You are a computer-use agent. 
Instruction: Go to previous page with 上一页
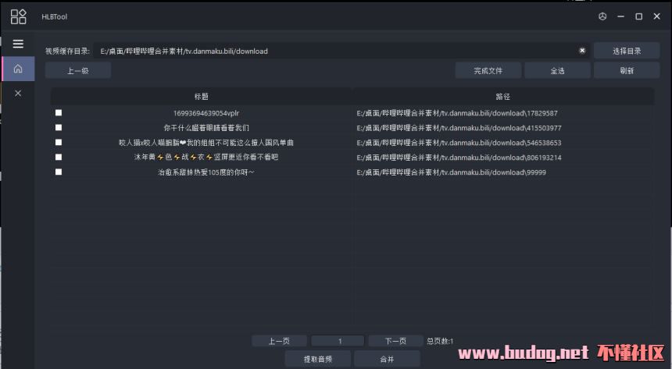(279, 341)
